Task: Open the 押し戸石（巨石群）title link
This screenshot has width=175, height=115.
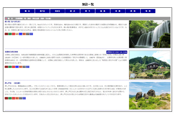Action: coord(12,83)
